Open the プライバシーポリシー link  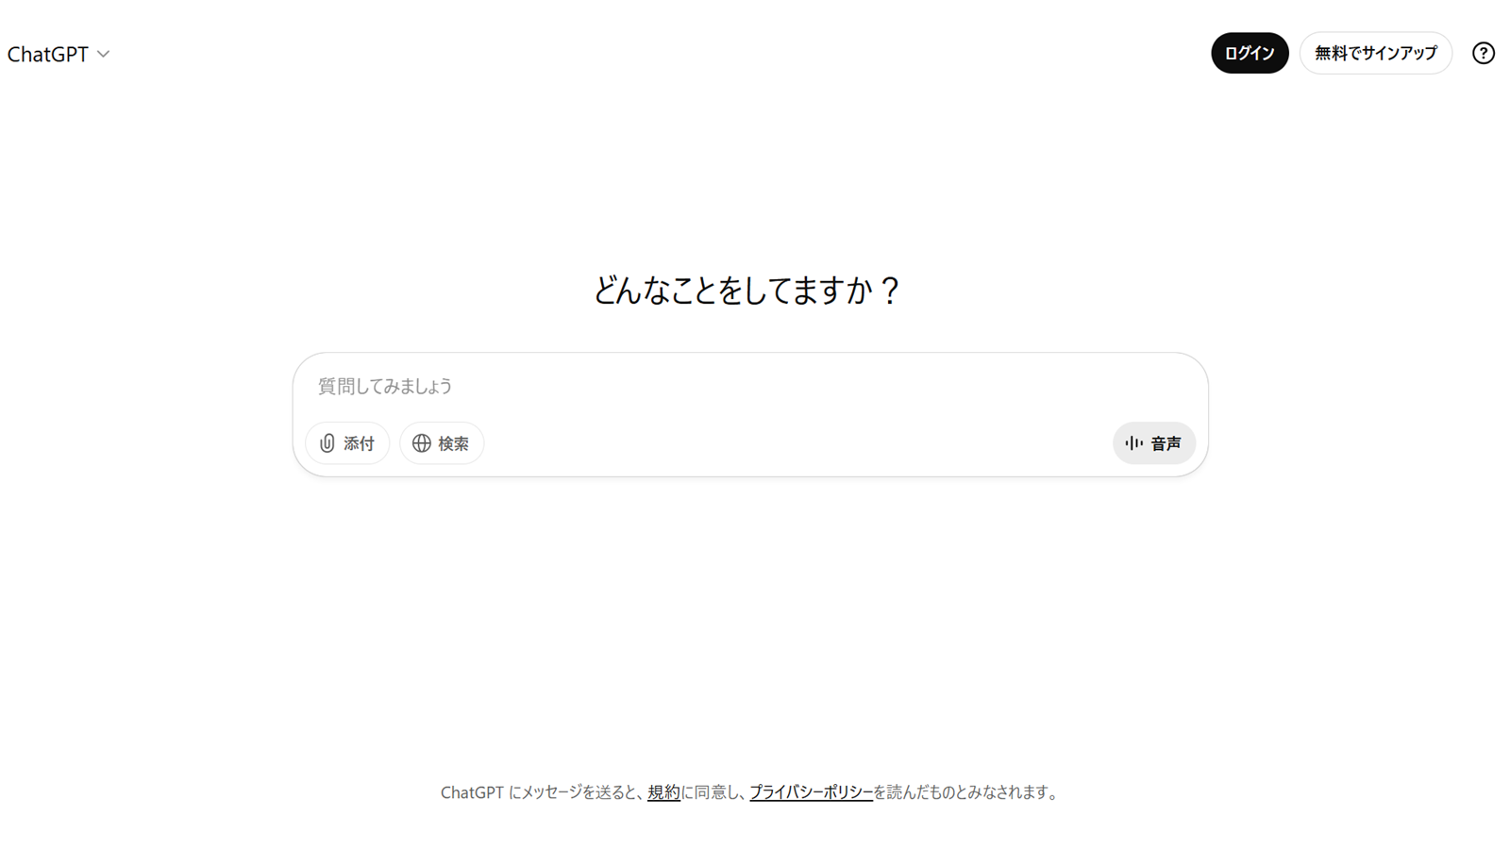pyautogui.click(x=811, y=792)
